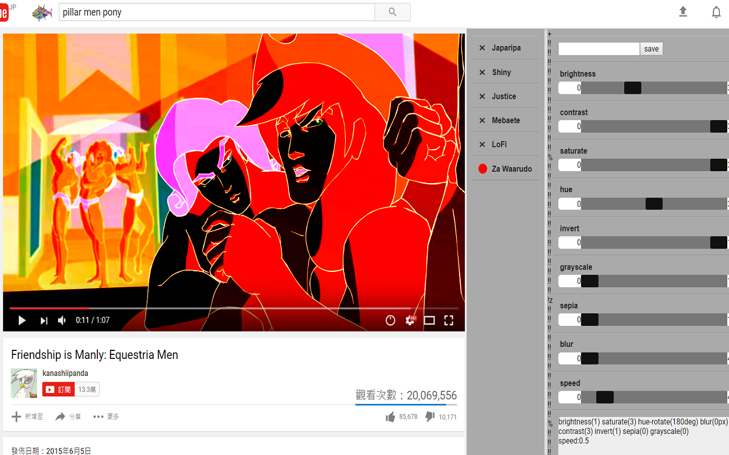Click the view count 20,069,556

(x=406, y=396)
